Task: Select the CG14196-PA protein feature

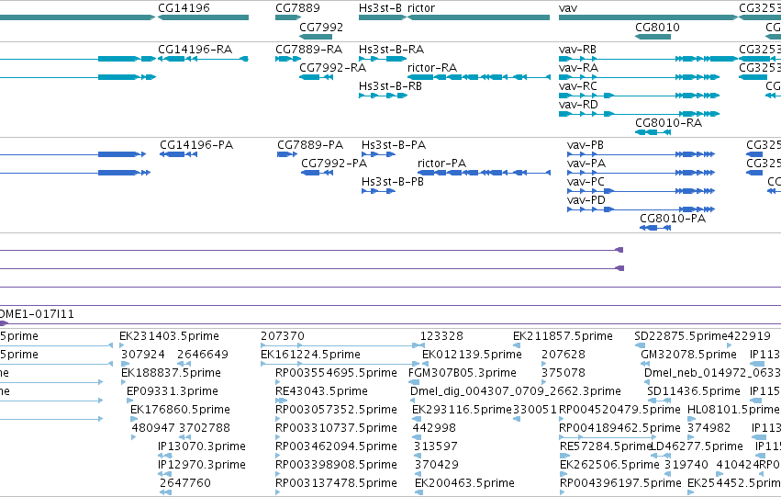Action: [178, 154]
